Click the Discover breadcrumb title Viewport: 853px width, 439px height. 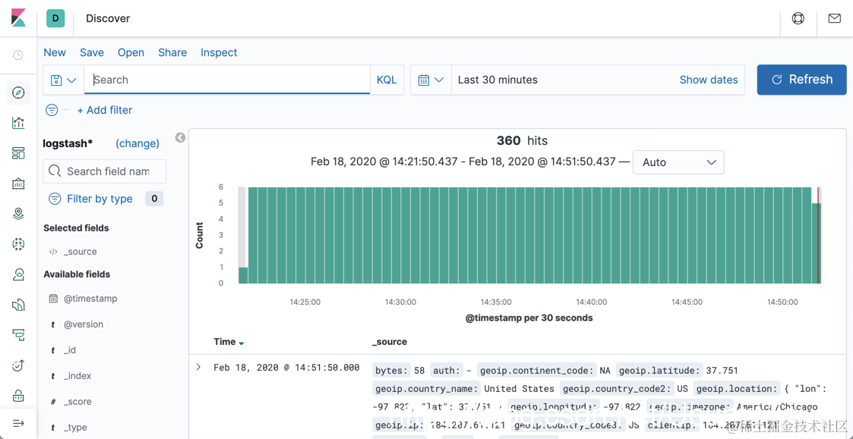109,18
